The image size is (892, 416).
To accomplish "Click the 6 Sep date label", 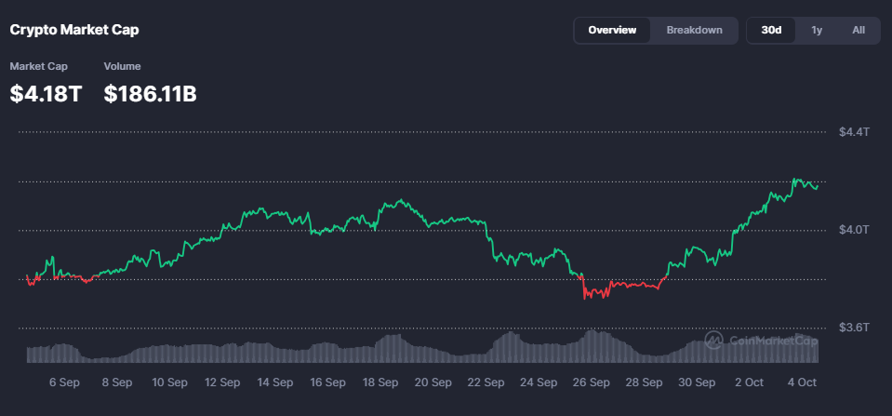I will pos(64,382).
